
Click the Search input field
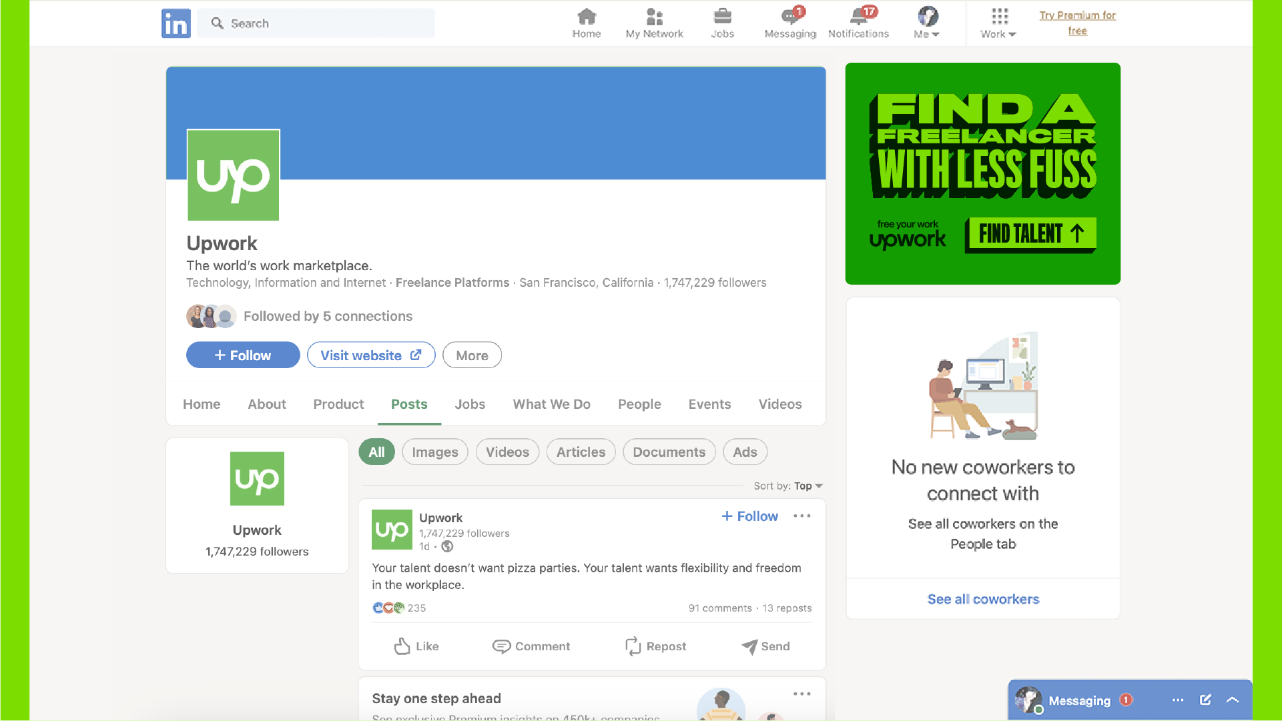coord(327,23)
